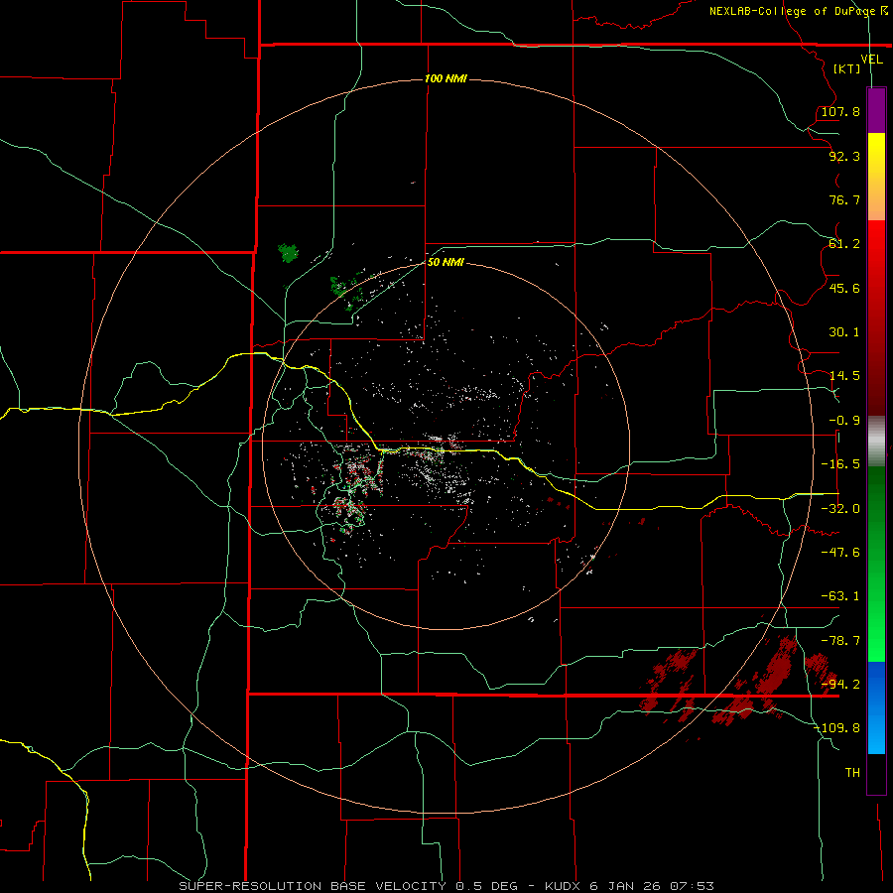Pick the purple segment of the color bar

(876, 110)
